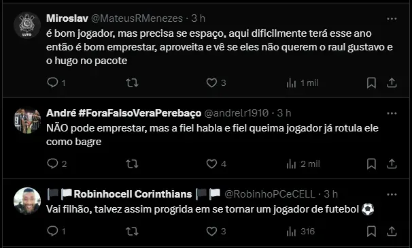This screenshot has width=412, height=248.
Task: Share Miroslav's tweet
Action: [x=392, y=83]
